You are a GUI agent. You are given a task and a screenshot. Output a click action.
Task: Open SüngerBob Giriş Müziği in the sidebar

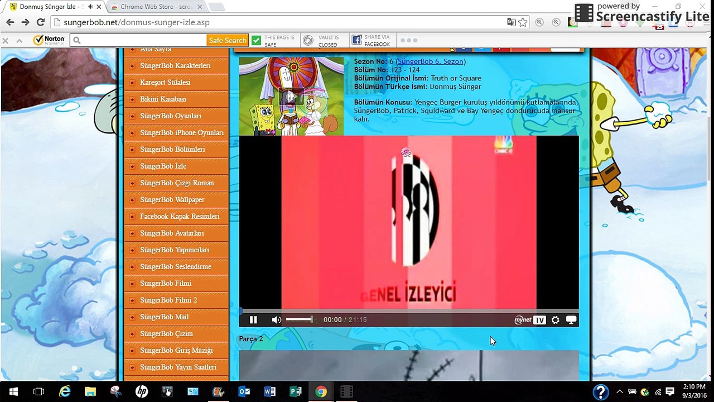pos(176,350)
